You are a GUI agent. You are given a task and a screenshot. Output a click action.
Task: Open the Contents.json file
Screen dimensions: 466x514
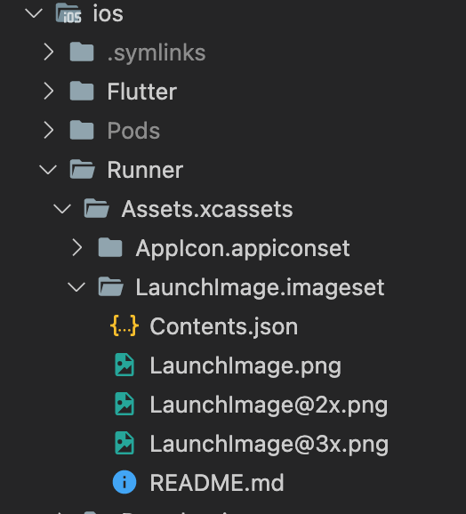pyautogui.click(x=224, y=326)
